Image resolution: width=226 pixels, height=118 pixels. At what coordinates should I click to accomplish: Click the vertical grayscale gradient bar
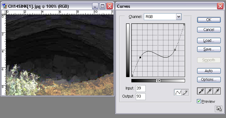click(x=128, y=50)
